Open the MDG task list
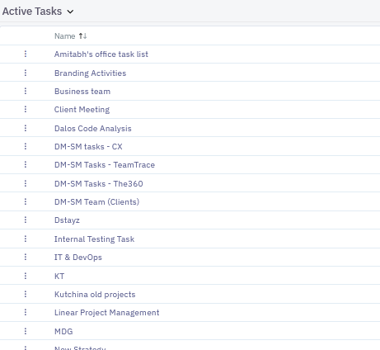This screenshot has width=380, height=350. (x=63, y=332)
